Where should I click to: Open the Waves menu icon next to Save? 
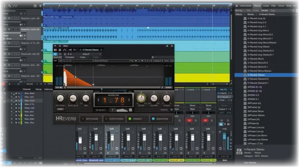[172, 61]
